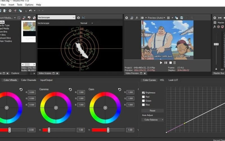Open the Undo history dropdown arrow
This screenshot has width=225, height=141.
(x=34, y=11)
